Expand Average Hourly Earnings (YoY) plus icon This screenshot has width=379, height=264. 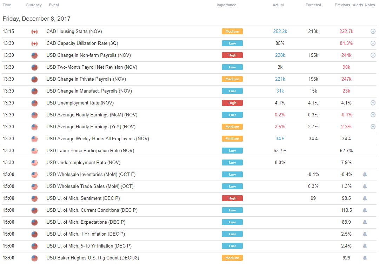point(373,127)
